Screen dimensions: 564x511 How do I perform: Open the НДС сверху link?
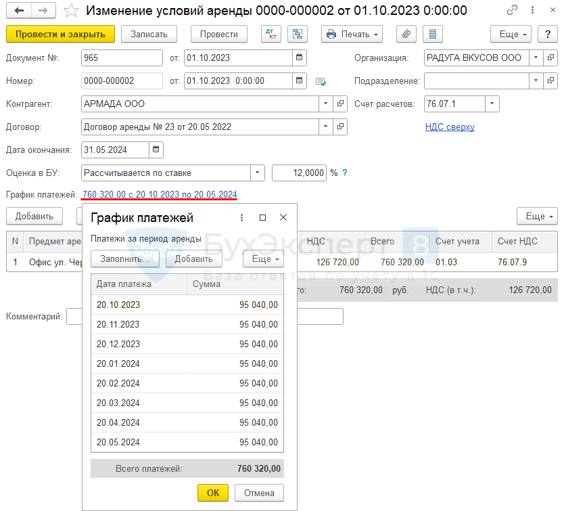point(450,127)
